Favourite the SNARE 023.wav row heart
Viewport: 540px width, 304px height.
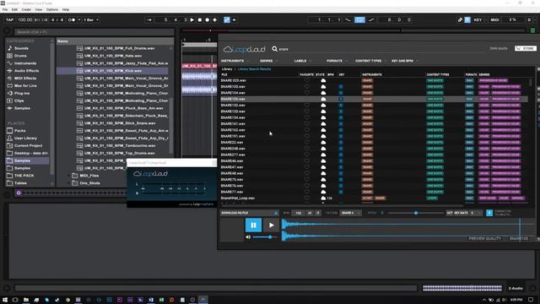coord(306,80)
